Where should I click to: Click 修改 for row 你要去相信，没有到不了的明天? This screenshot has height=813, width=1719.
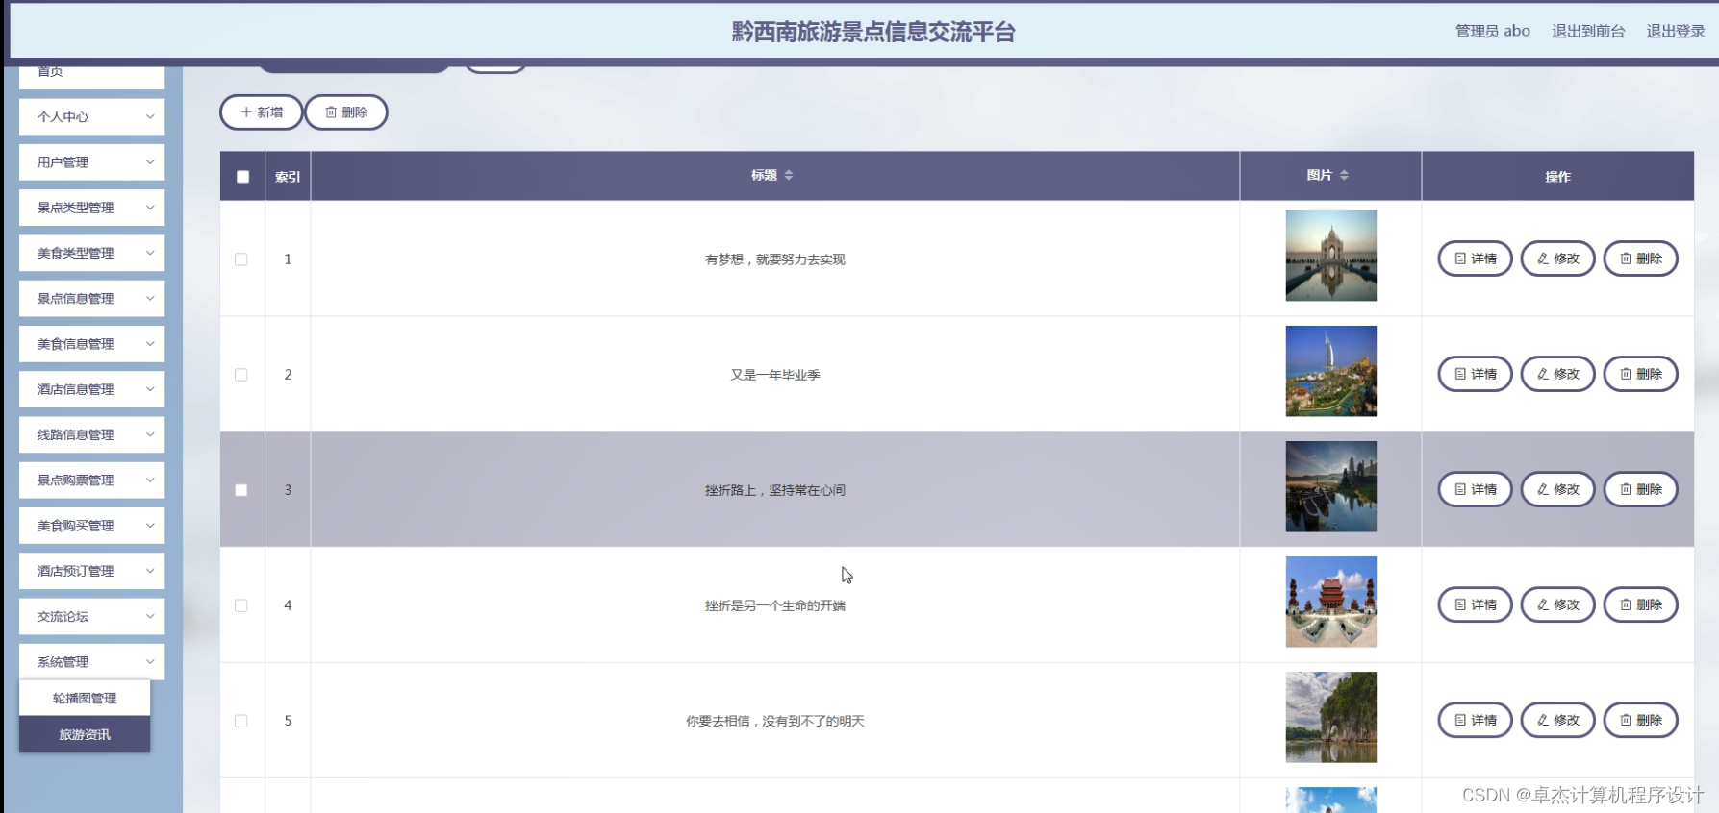pos(1557,720)
